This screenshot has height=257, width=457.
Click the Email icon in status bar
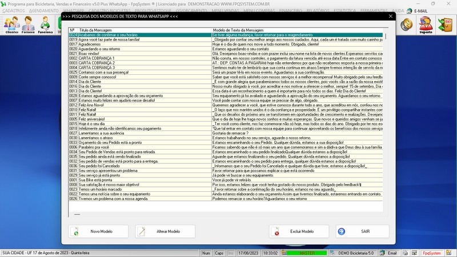382,253
